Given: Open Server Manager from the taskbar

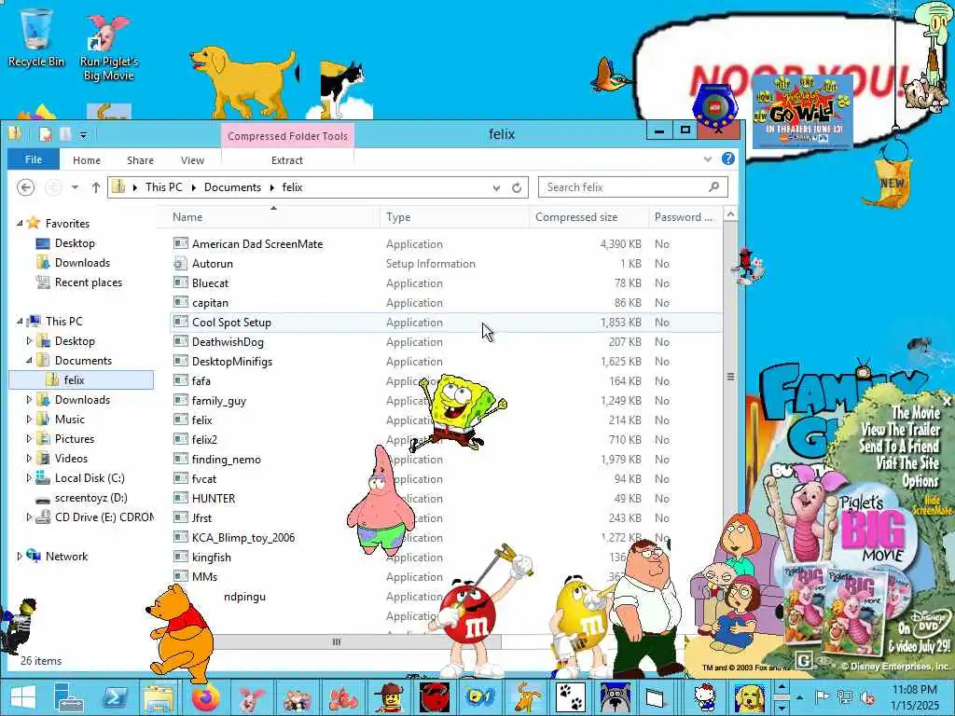Looking at the screenshot, I should click(67, 697).
